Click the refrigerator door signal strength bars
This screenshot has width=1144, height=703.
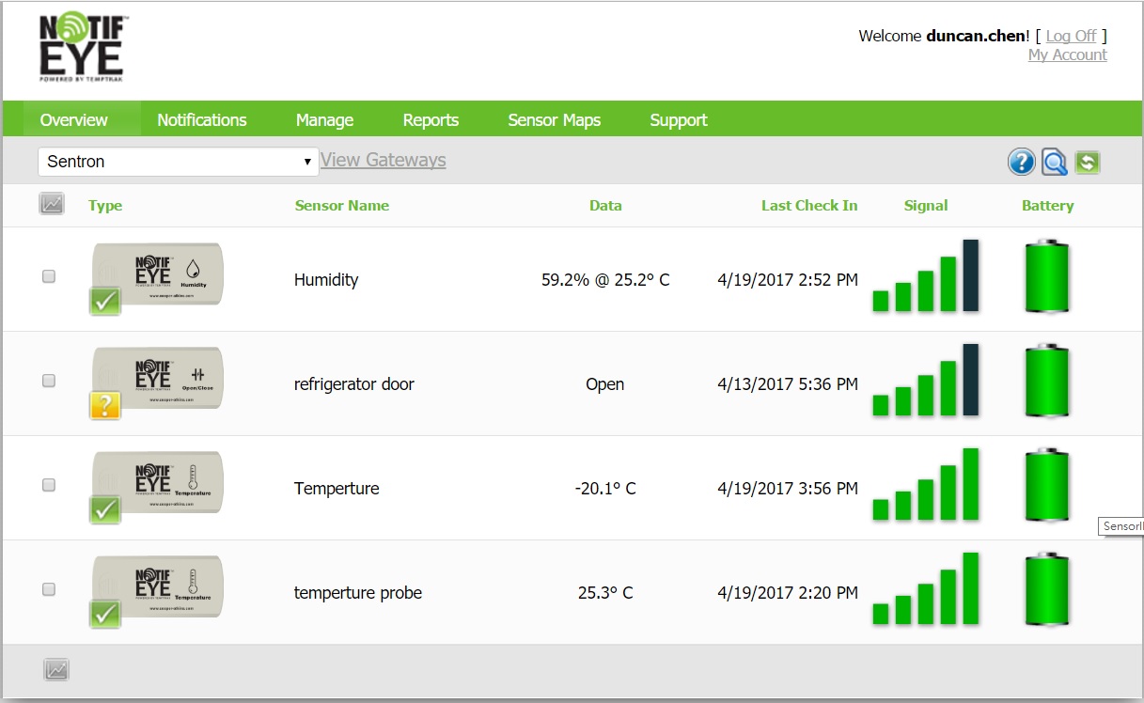tap(925, 381)
